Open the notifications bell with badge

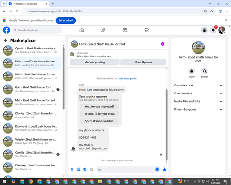(213, 30)
